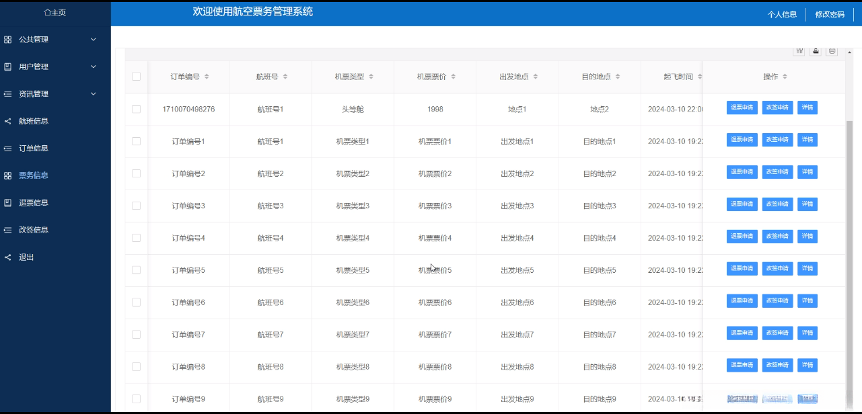Click 退票申请 in the 订单编号7 row
The height and width of the screenshot is (414, 862).
pyautogui.click(x=742, y=333)
